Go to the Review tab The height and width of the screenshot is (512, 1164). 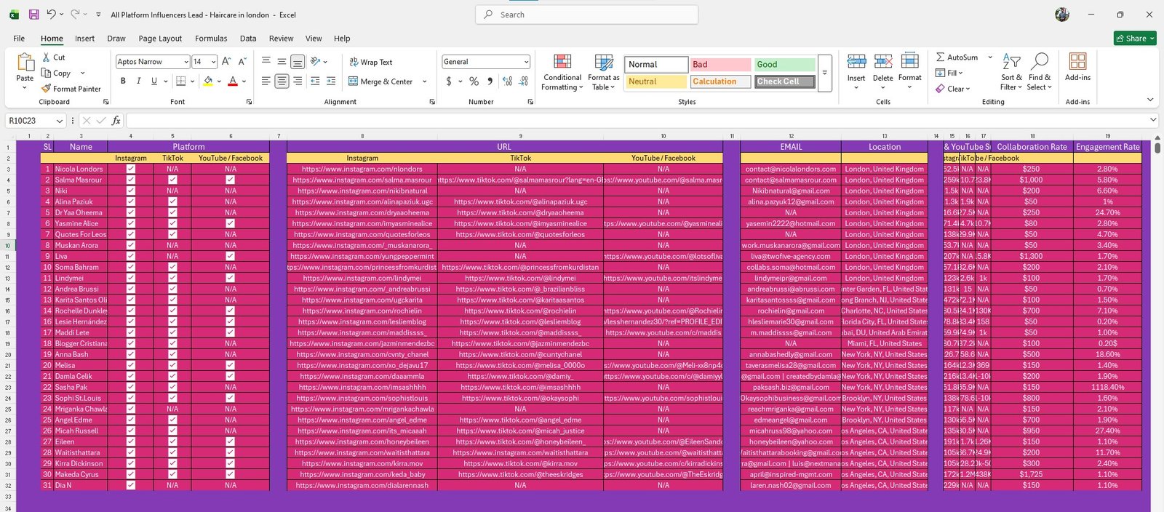[281, 39]
